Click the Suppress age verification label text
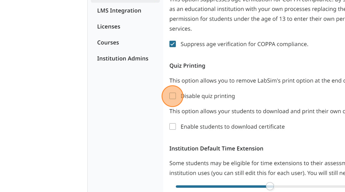This screenshot has height=192, width=345. pos(244,44)
